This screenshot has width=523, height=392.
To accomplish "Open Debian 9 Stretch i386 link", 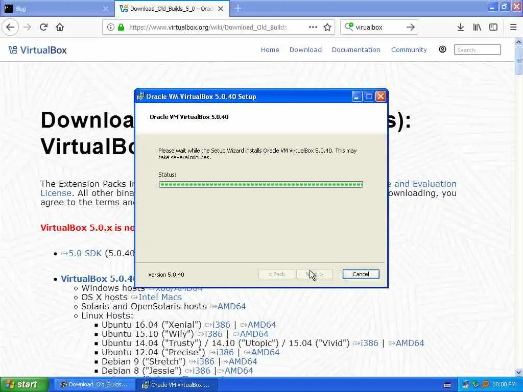I will pyautogui.click(x=202, y=361).
